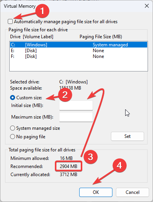Viewport: 153px width, 202px height.
Task: Enable automatically manage paging file size checkbox
Action: pyautogui.click(x=10, y=22)
